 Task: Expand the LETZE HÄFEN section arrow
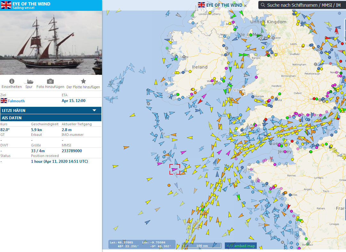94,110
